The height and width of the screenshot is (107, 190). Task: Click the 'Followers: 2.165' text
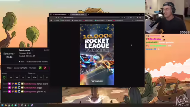[x=25, y=53]
